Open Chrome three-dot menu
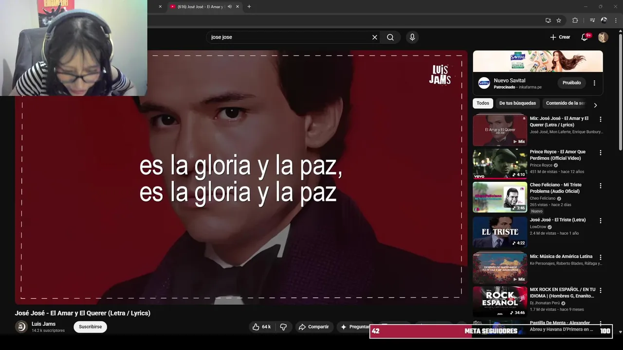The height and width of the screenshot is (350, 623). coord(616,20)
